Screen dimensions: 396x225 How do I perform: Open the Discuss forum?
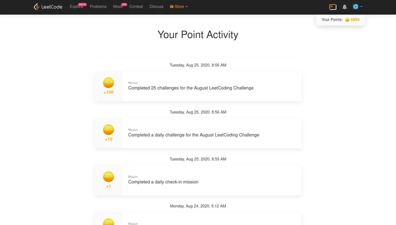[x=156, y=7]
